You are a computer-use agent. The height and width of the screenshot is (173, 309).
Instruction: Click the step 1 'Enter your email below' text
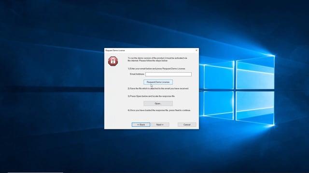[x=156, y=69]
